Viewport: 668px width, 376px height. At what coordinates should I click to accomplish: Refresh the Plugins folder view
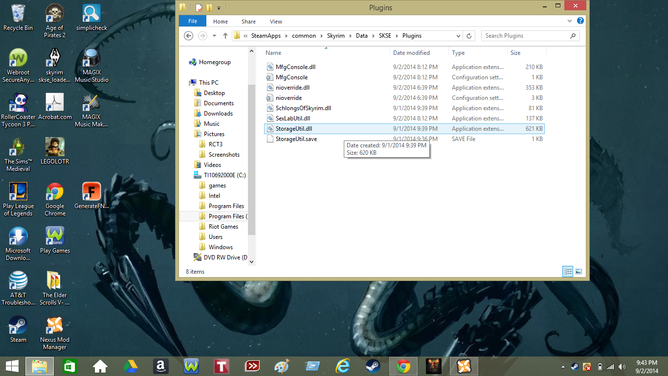tap(469, 36)
